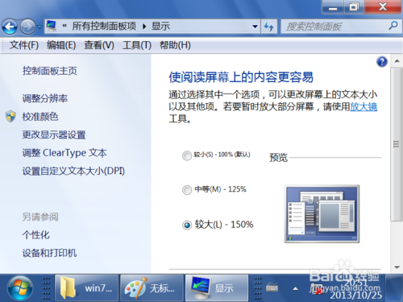Open the 编辑(E) menu
This screenshot has width=403, height=302.
click(61, 45)
